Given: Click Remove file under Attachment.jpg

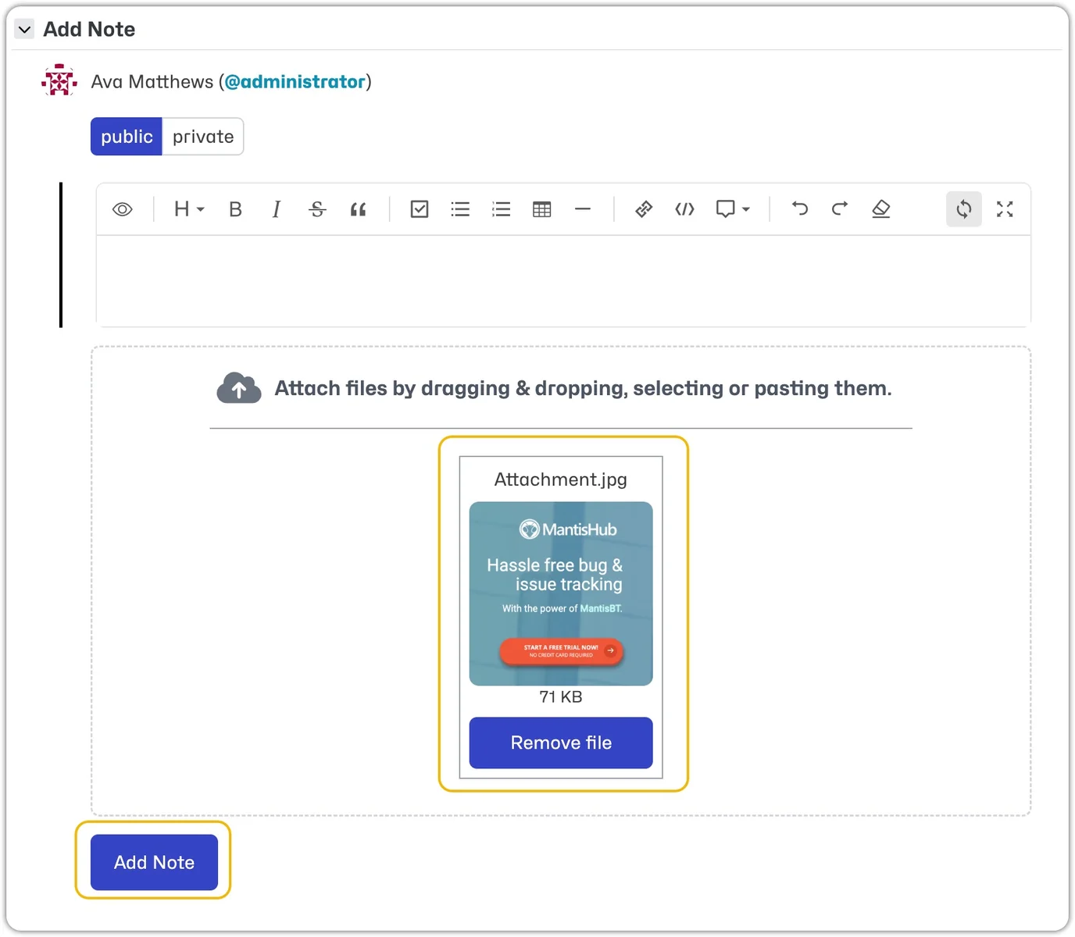Looking at the screenshot, I should (x=561, y=743).
